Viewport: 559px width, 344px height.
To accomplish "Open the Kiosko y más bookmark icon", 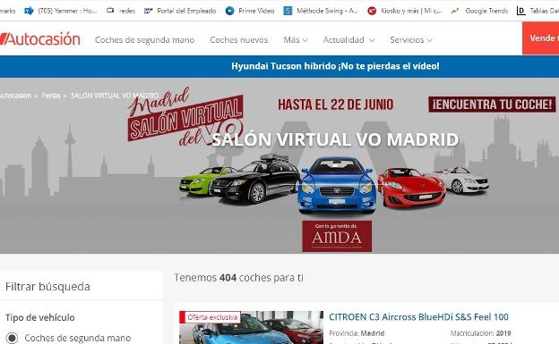I will [372, 11].
